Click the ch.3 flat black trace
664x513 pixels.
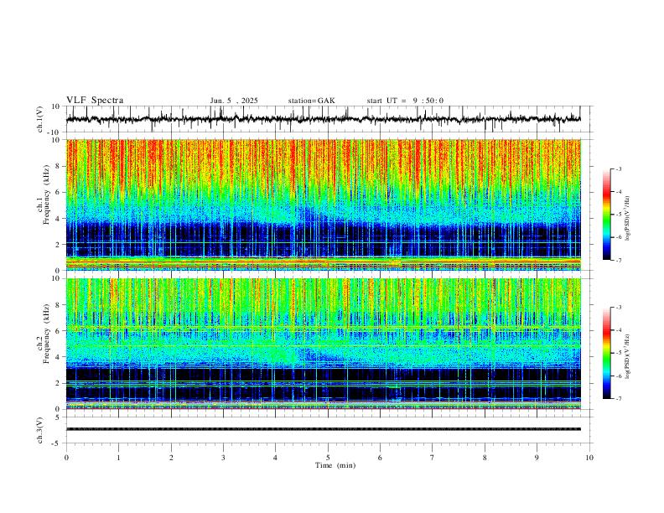click(324, 429)
